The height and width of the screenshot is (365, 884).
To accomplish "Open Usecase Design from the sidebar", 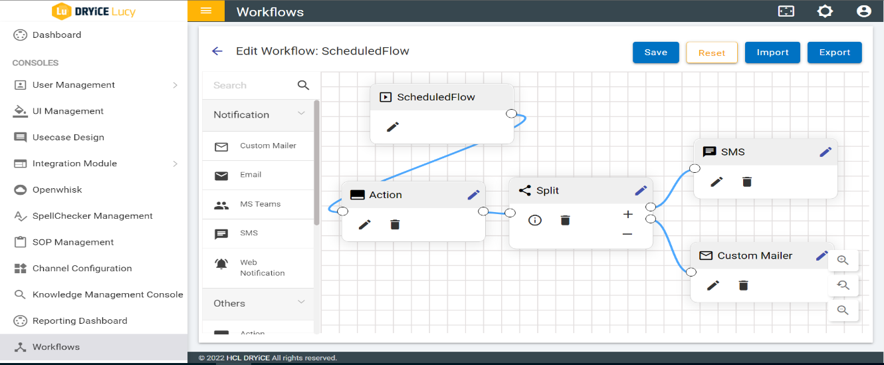I will click(94, 137).
